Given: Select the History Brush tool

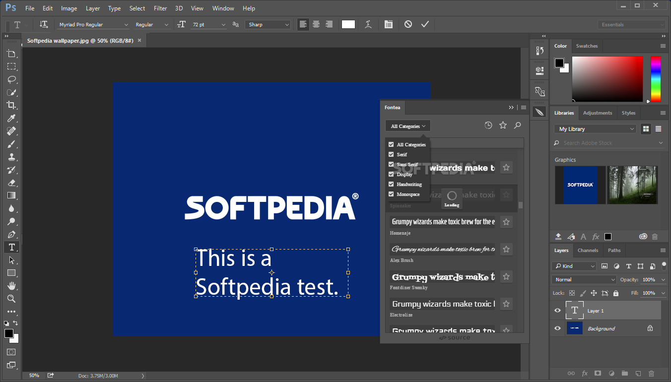Looking at the screenshot, I should coord(11,170).
